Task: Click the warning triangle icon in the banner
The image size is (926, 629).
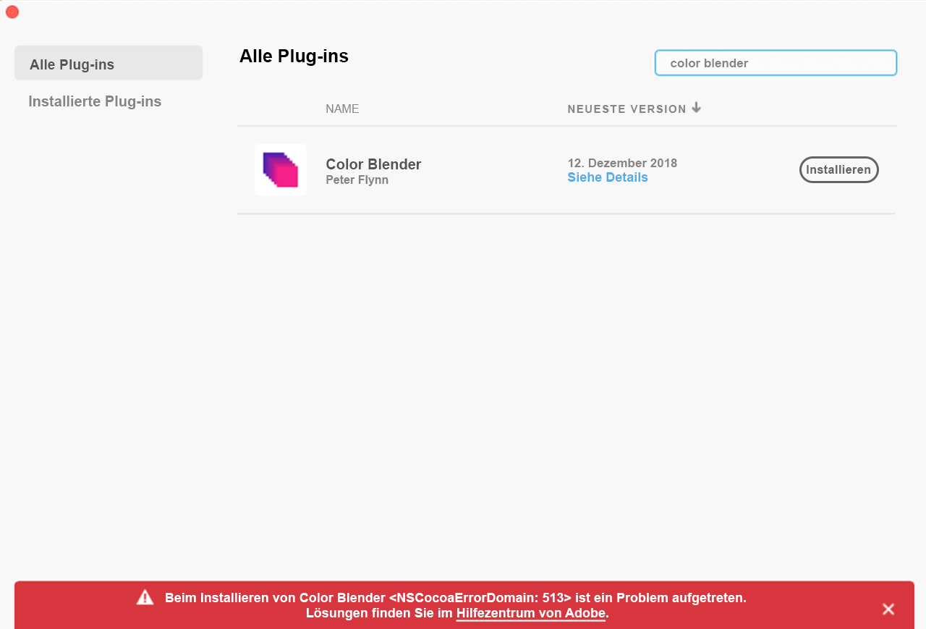Action: [x=145, y=597]
